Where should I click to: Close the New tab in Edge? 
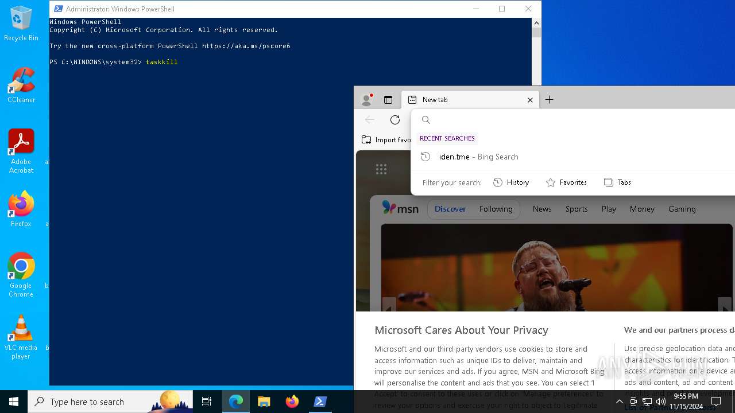(530, 100)
